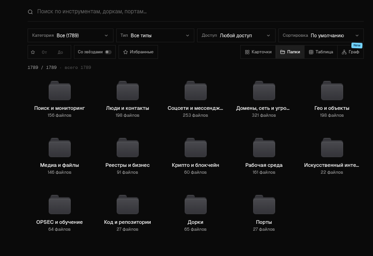Click the '1789 / 1789' results counter
The height and width of the screenshot is (256, 373).
[x=42, y=68]
